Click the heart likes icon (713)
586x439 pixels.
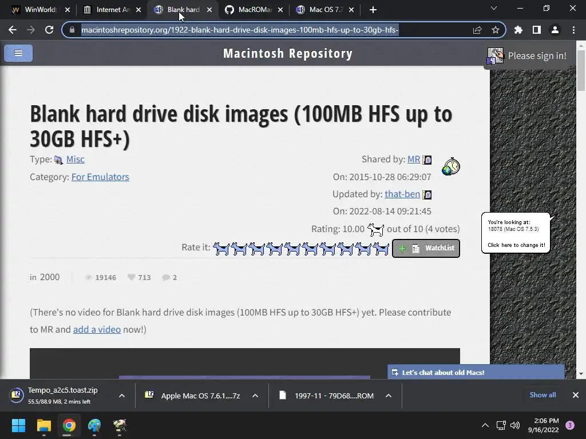pyautogui.click(x=131, y=277)
